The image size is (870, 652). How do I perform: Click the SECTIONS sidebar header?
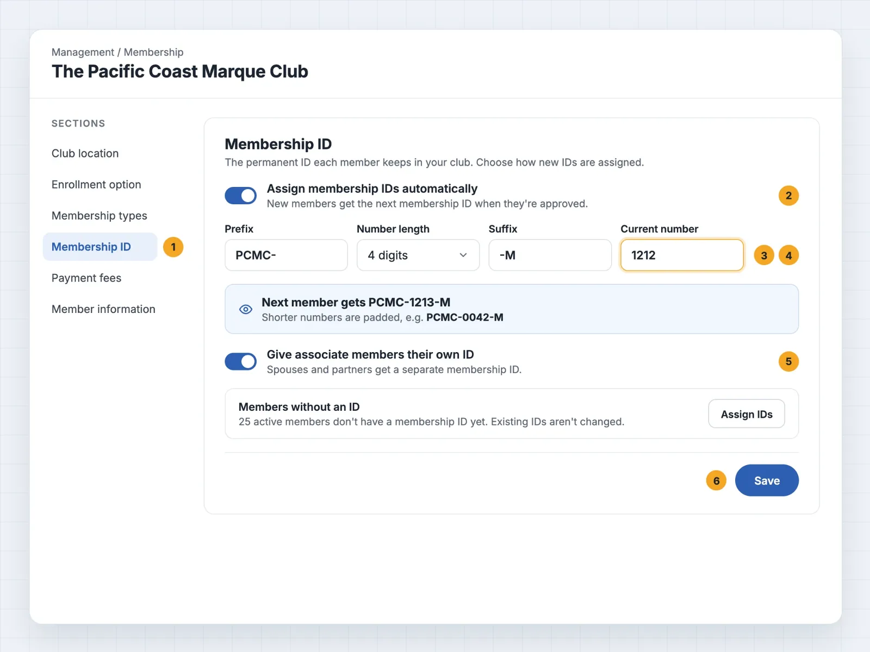[x=78, y=123]
